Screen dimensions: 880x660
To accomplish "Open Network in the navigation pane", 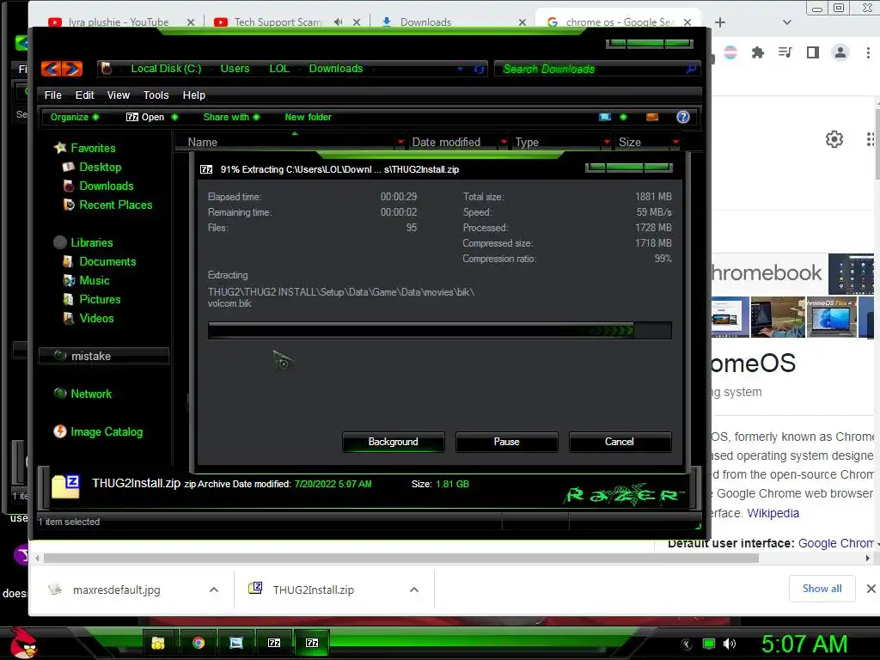I will pyautogui.click(x=91, y=394).
